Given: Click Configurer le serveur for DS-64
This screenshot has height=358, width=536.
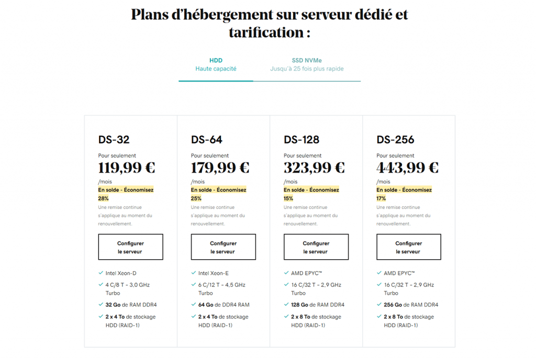Looking at the screenshot, I should click(x=223, y=247).
